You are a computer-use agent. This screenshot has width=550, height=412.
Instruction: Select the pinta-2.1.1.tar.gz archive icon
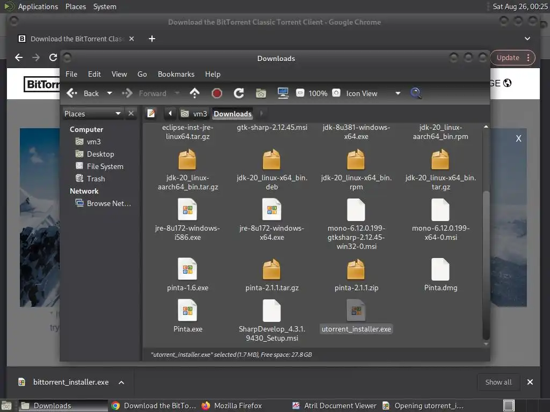[x=271, y=269]
